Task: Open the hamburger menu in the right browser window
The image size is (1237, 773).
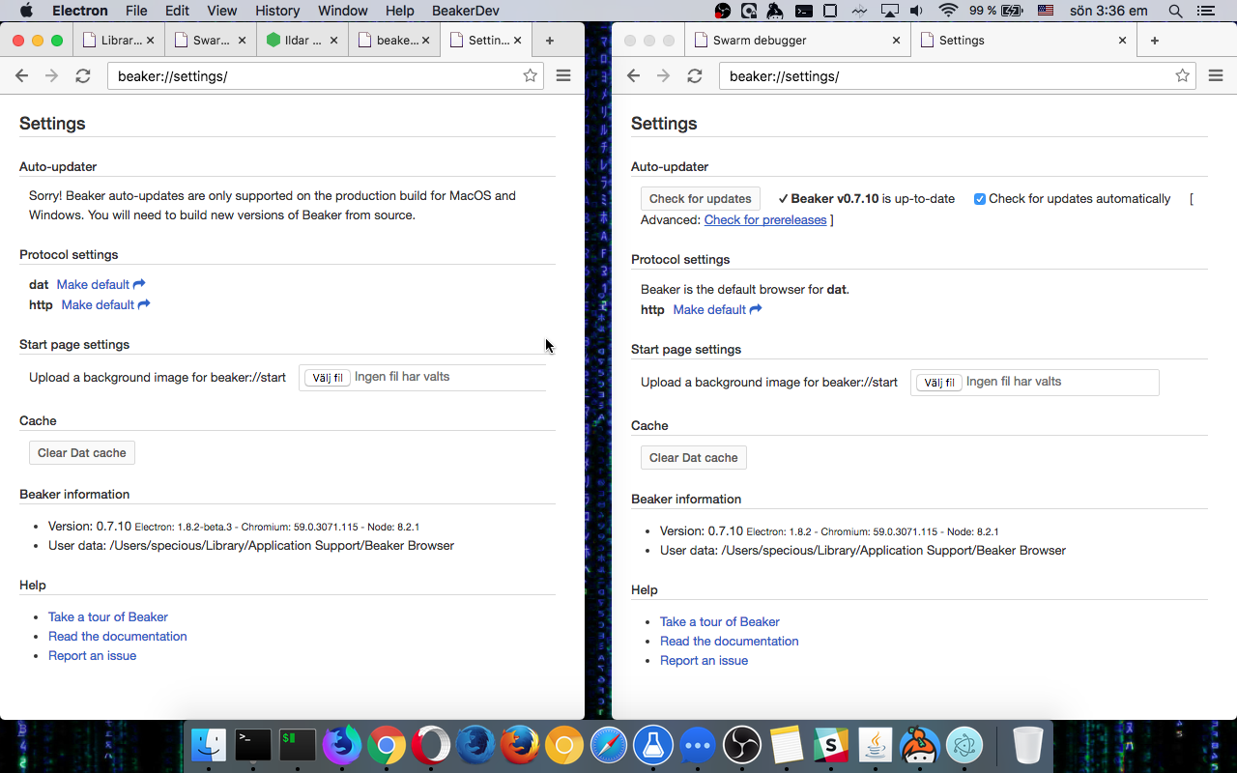Action: [1216, 75]
